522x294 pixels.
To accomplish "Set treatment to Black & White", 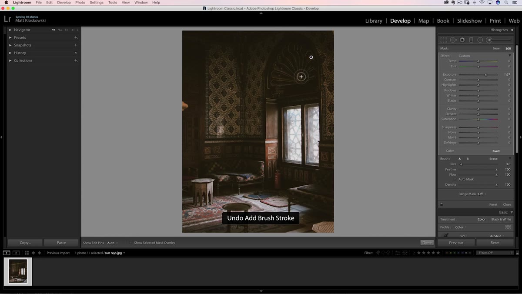I will point(501,219).
